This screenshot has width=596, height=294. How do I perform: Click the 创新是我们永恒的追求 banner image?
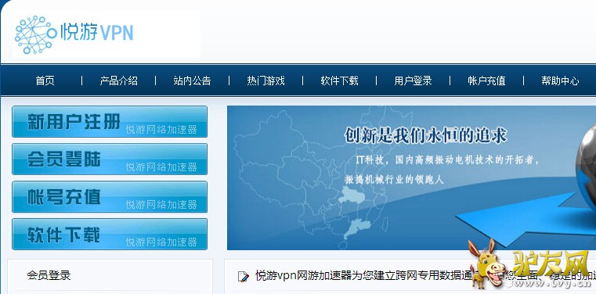pos(411,177)
